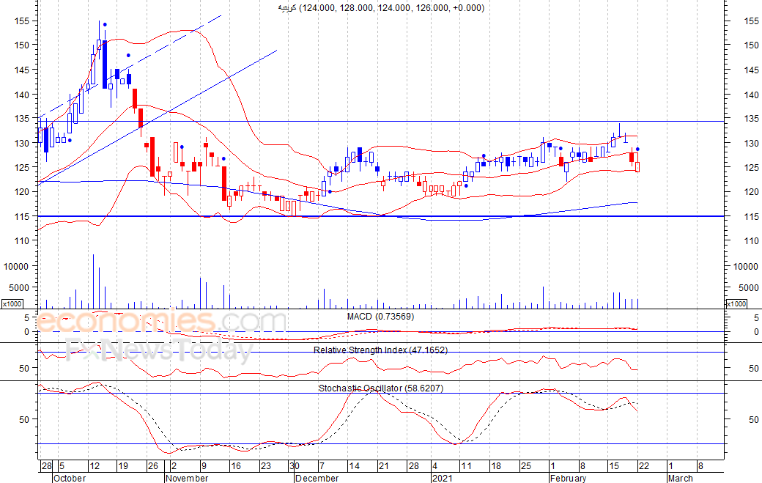762x483 pixels.
Task: Click the x1000 volume multiplier box on left
Action: pos(12,303)
